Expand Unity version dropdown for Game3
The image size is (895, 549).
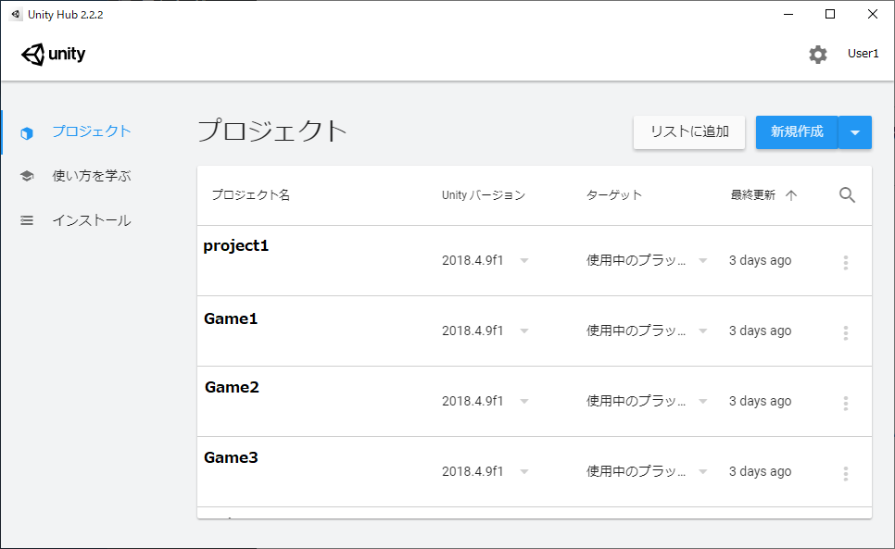tap(524, 472)
